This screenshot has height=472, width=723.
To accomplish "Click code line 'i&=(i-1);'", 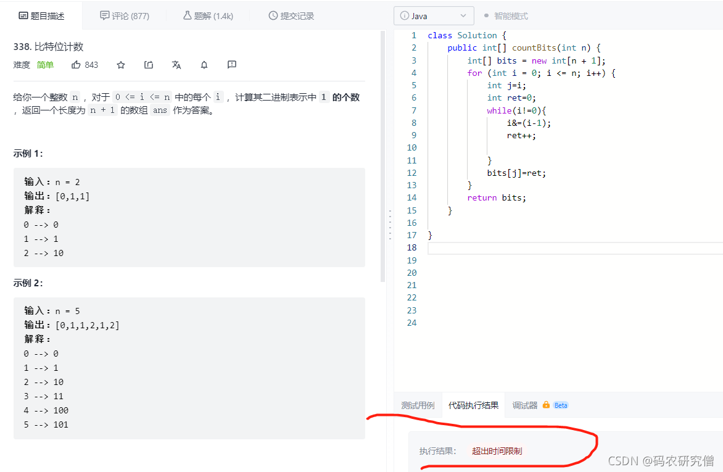I will pyautogui.click(x=529, y=123).
